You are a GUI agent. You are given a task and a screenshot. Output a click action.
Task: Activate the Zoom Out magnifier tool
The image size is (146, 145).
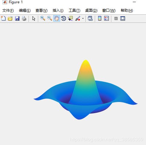point(50,19)
